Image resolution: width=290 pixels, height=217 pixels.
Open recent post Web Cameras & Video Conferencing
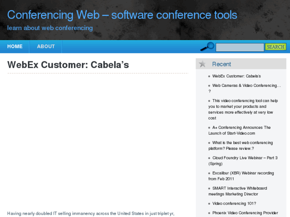pos(245,88)
